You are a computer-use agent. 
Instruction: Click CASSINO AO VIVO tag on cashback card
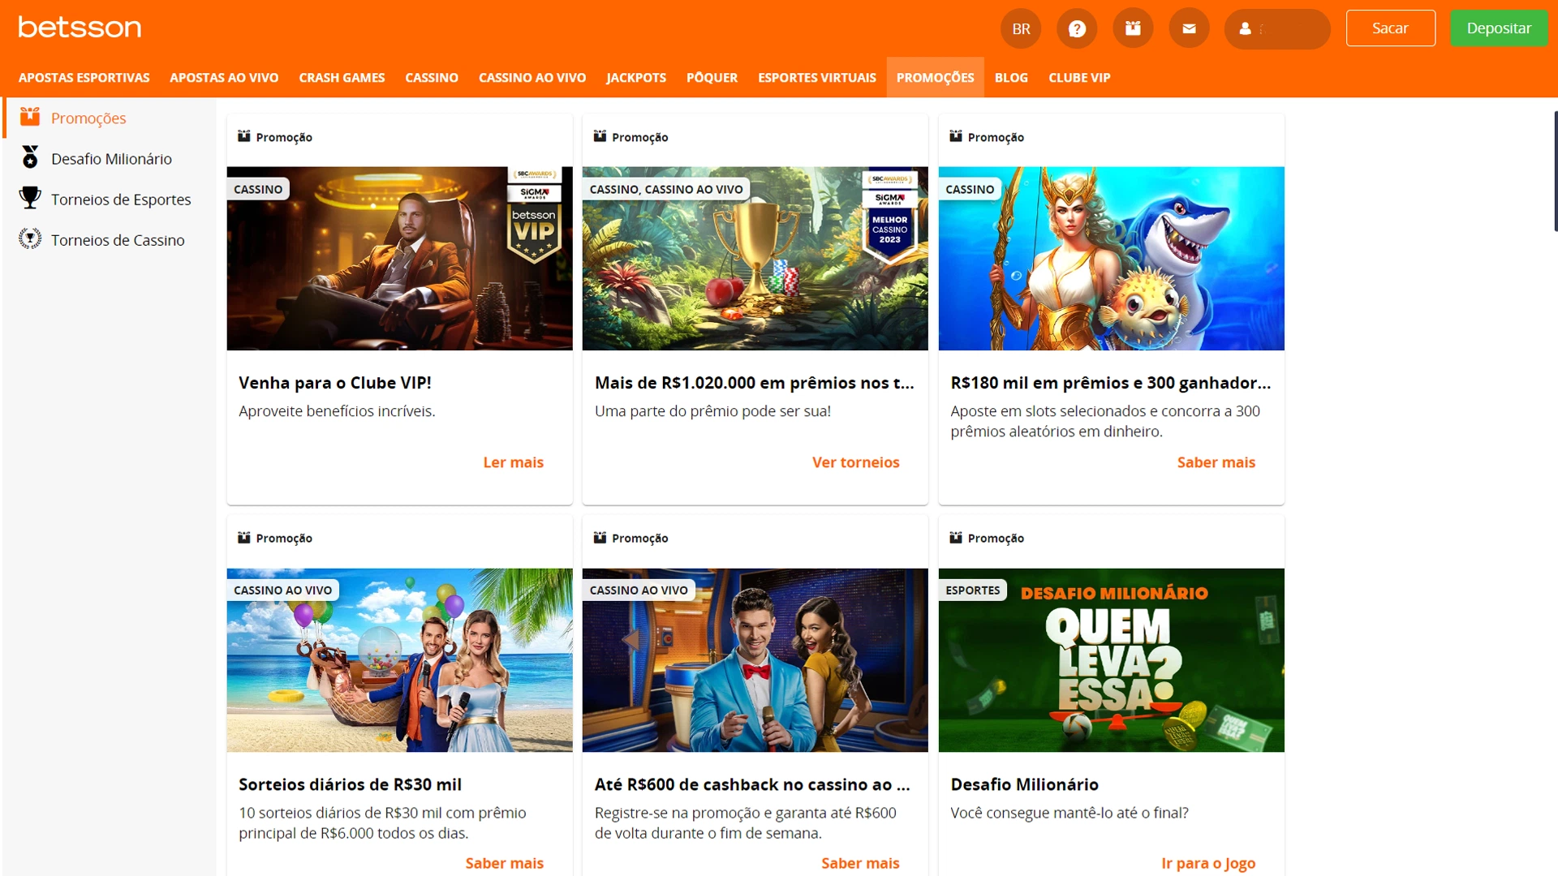pyautogui.click(x=639, y=590)
